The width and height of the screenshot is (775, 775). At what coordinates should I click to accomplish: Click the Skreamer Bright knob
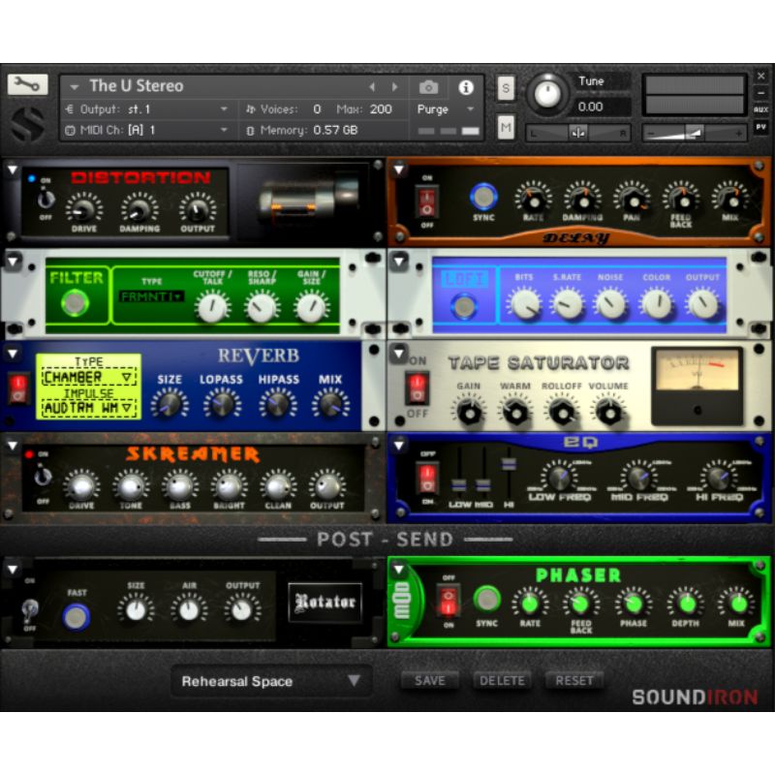[x=229, y=486]
